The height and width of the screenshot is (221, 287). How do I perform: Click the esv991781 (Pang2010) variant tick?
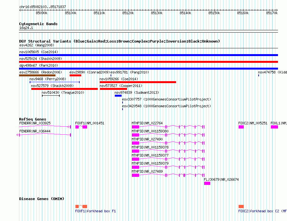pyautogui.click(x=111, y=75)
